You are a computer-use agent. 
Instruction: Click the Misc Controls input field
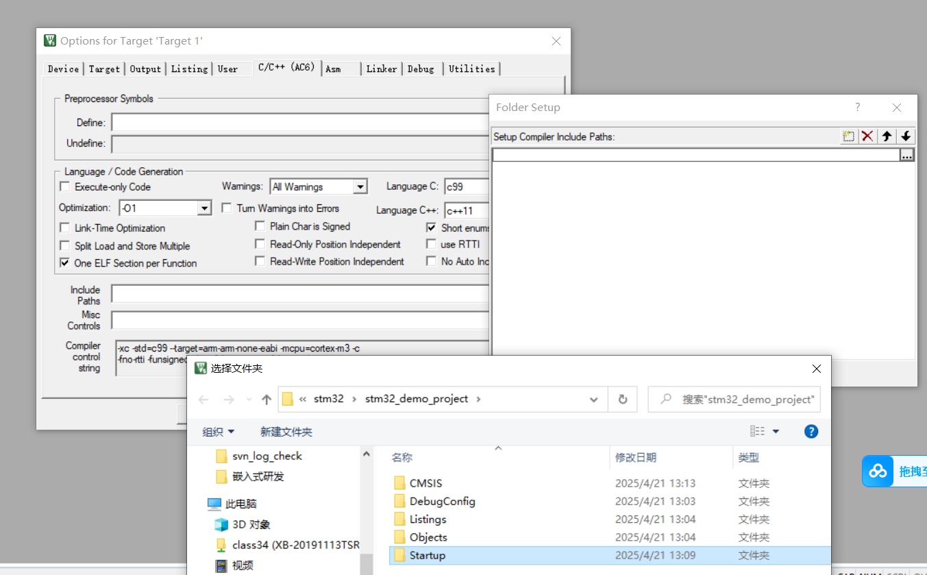point(301,320)
